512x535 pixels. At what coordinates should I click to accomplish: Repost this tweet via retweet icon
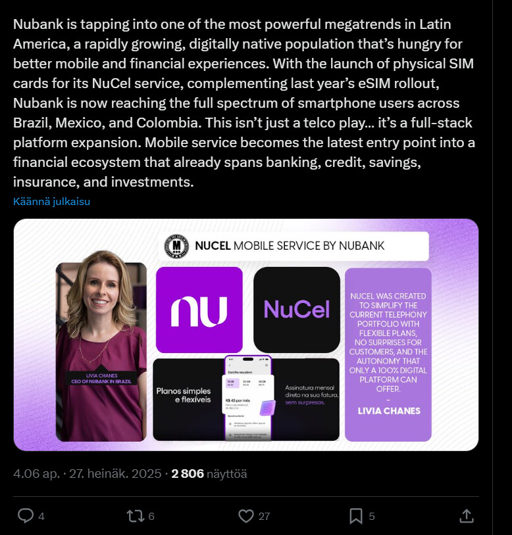point(134,516)
